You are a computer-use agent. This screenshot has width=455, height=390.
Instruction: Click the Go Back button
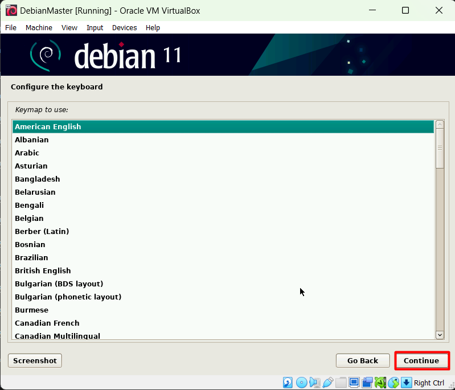363,361
